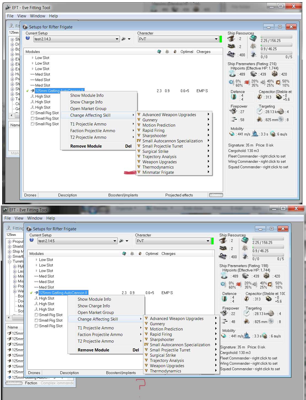Open Window menu of EFT window with test 2.14.3
The image size is (306, 400).
click(37, 16)
